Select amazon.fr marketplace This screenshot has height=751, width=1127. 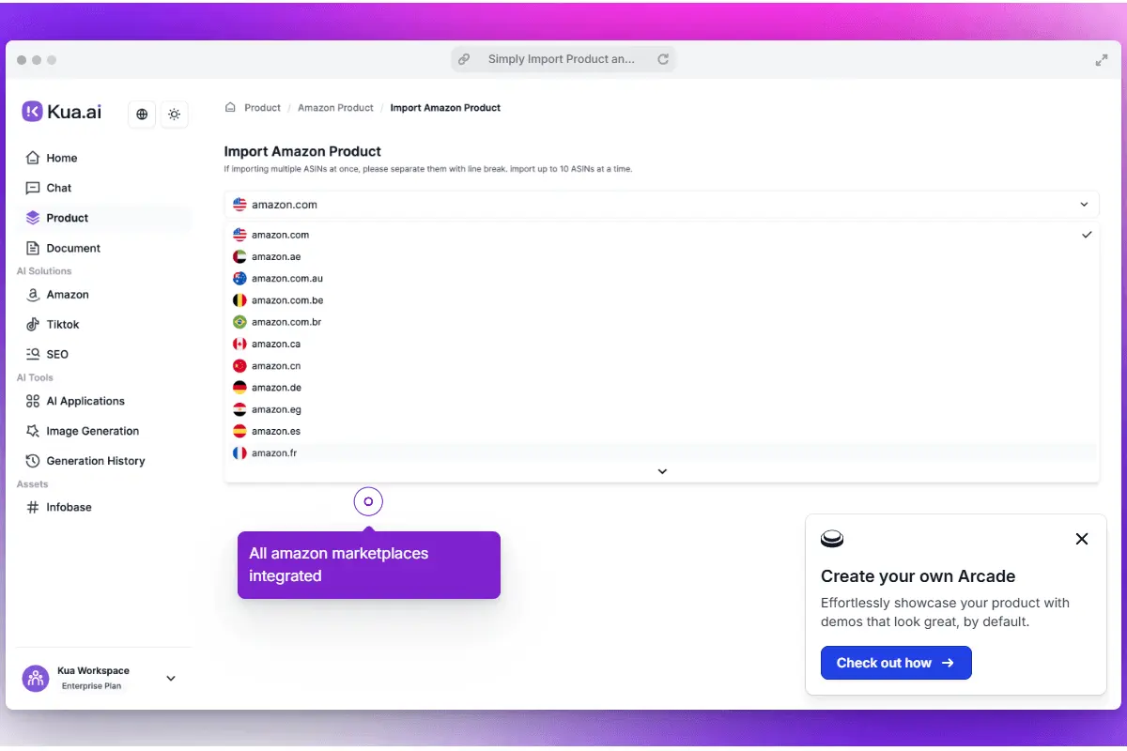click(661, 452)
